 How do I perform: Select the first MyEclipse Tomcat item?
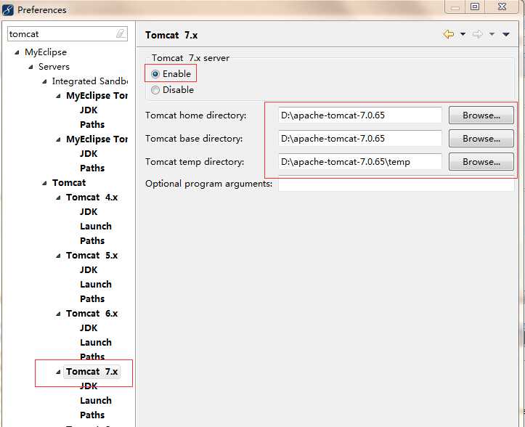click(97, 96)
